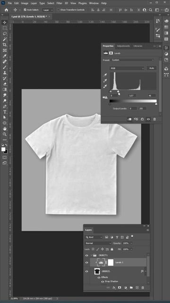Select the Zoom tool
Image resolution: width=170 pixels, height=303 pixels.
(5, 134)
